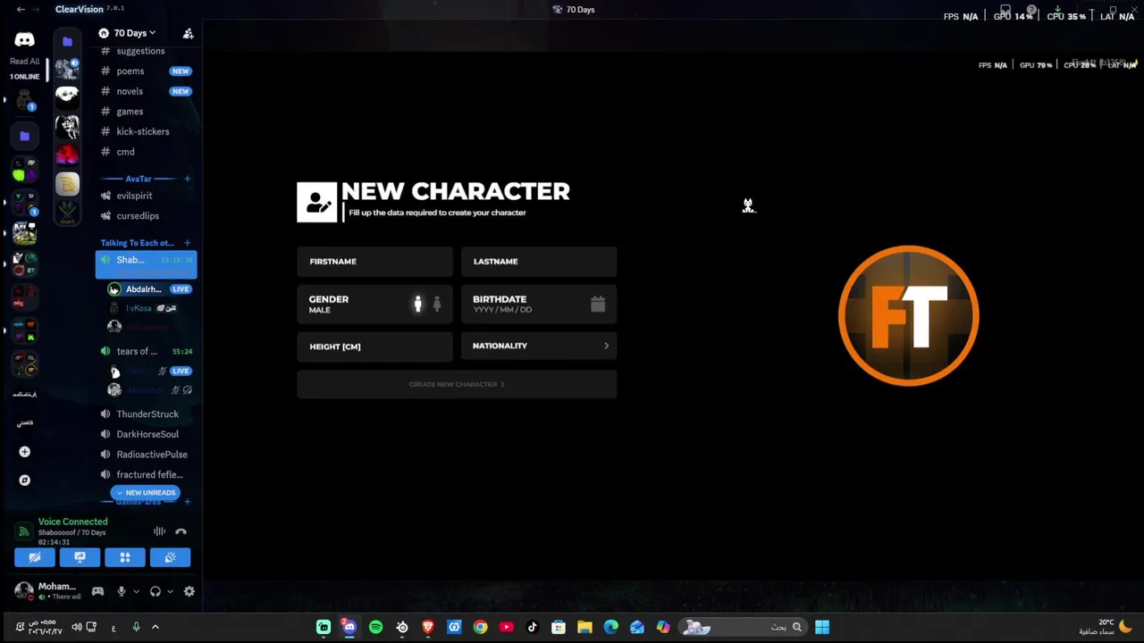This screenshot has height=643, width=1144.
Task: Open Google Chrome from the taskbar
Action: (x=480, y=627)
